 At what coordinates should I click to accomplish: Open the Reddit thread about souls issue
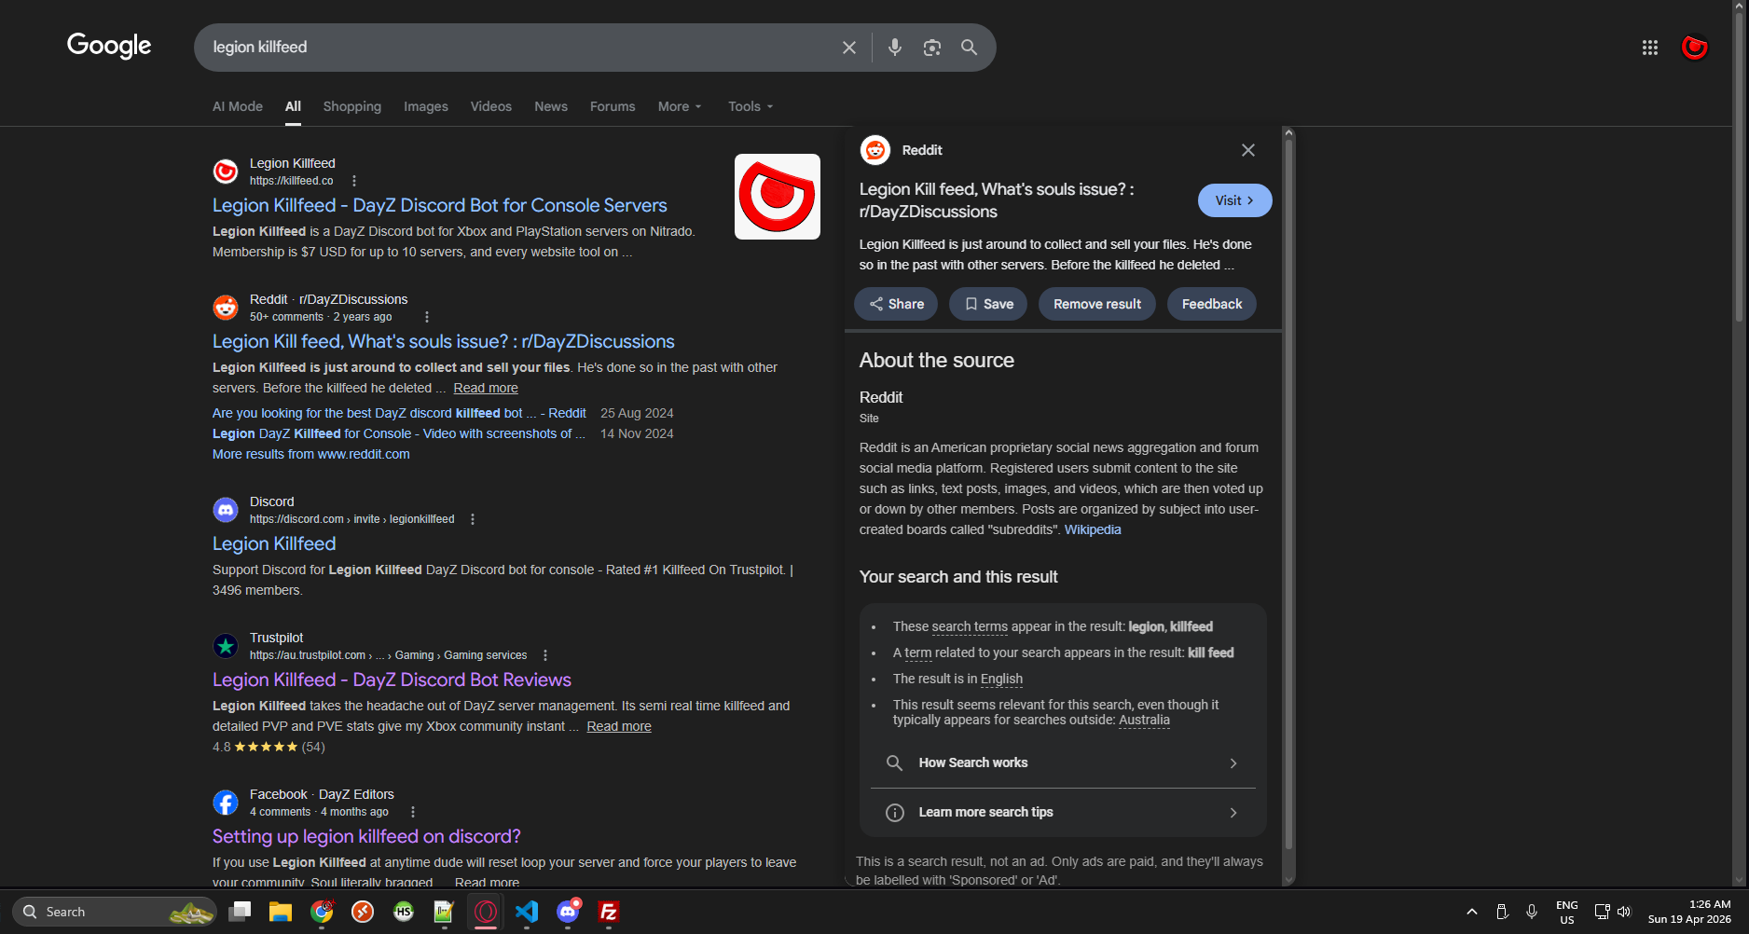point(444,341)
